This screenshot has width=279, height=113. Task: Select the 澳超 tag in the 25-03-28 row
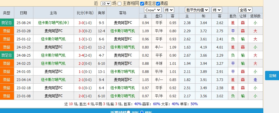click(7, 31)
